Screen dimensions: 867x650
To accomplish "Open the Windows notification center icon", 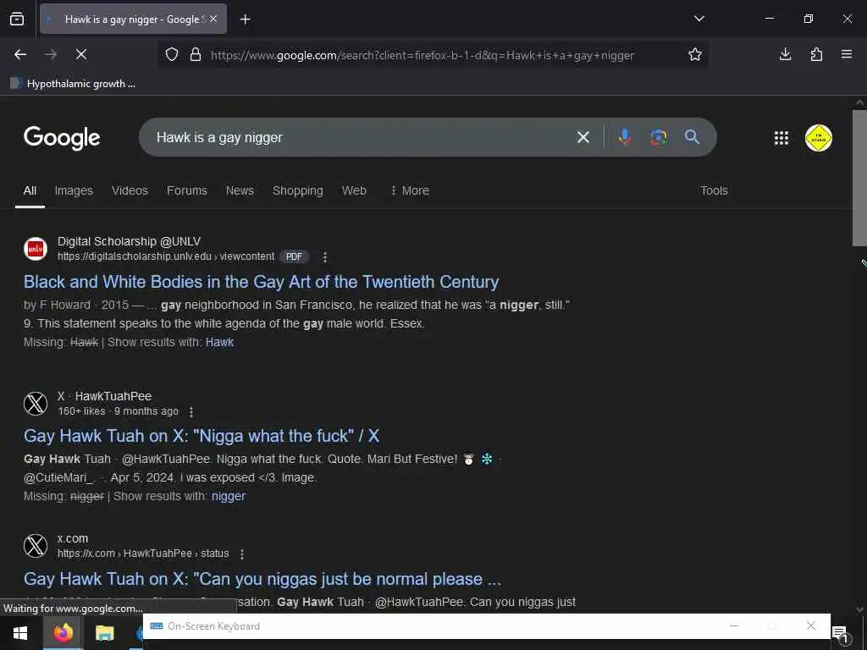I will point(841,633).
